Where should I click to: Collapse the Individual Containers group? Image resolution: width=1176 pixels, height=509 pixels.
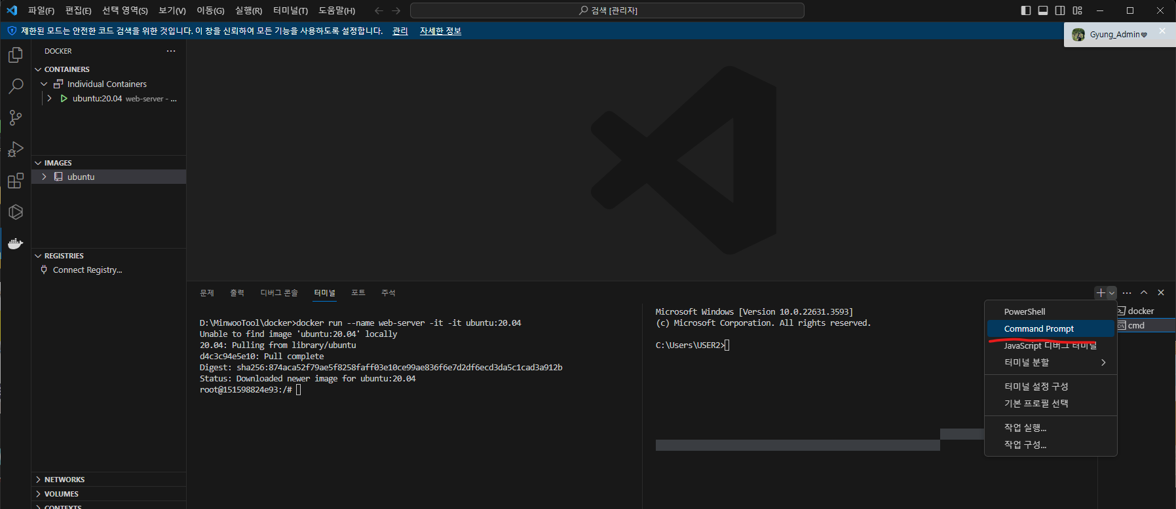pyautogui.click(x=45, y=84)
